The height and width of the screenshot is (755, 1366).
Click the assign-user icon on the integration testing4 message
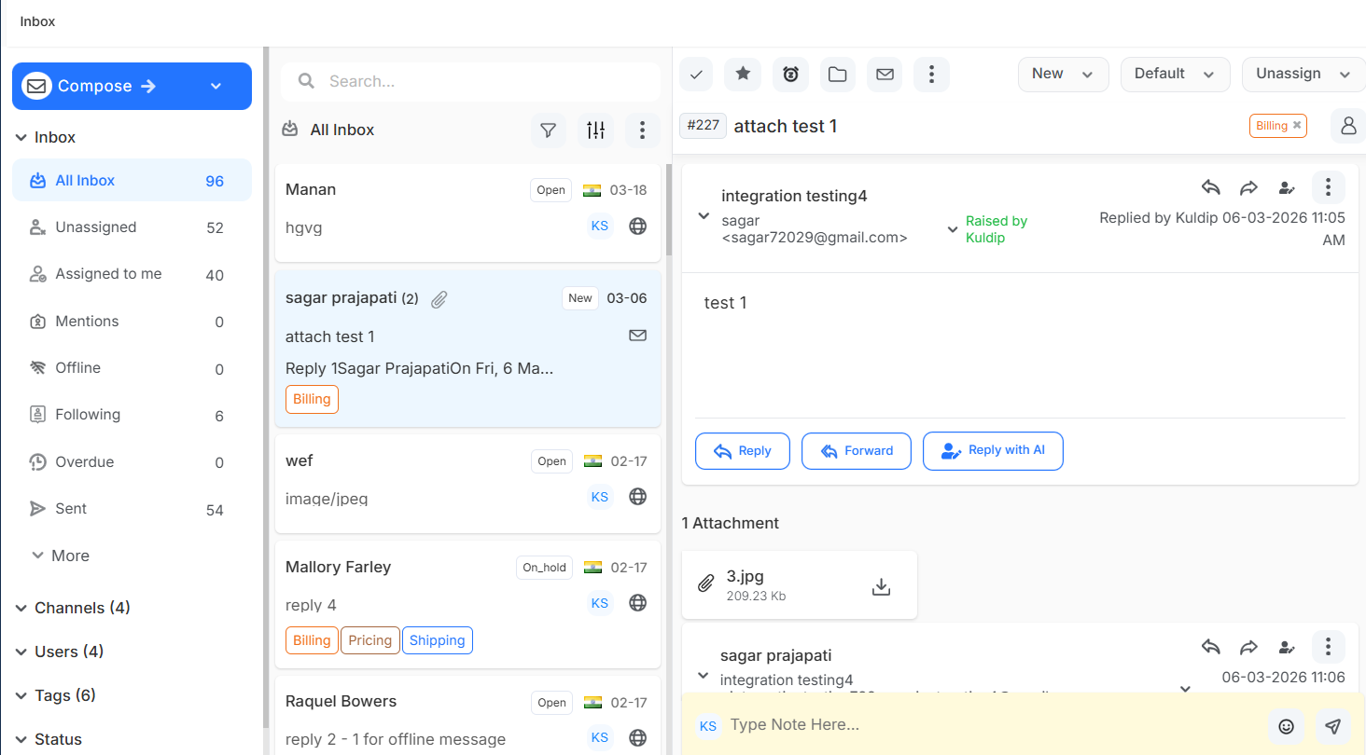point(1287,187)
